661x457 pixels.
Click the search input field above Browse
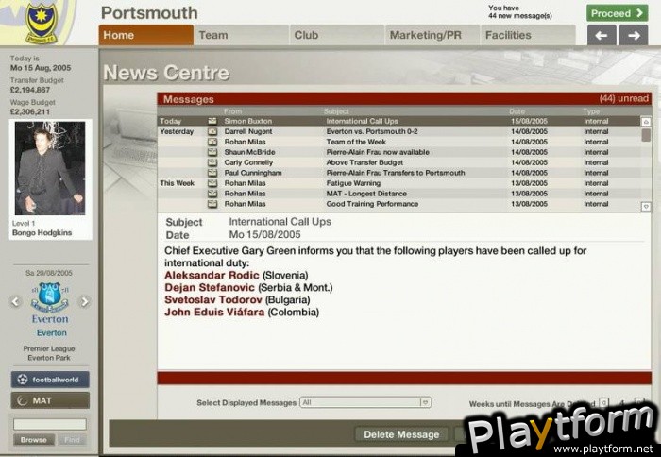coord(50,424)
